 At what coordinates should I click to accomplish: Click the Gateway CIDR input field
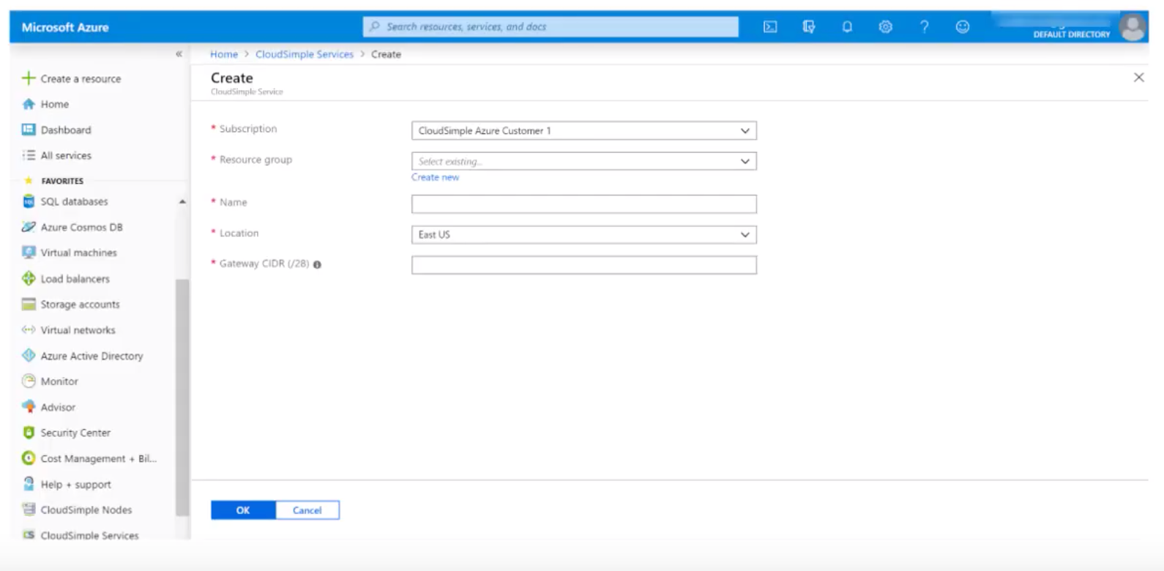[x=583, y=265]
